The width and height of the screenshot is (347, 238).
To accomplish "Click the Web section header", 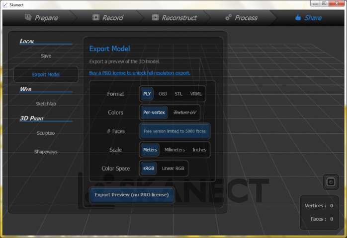I will (26, 89).
